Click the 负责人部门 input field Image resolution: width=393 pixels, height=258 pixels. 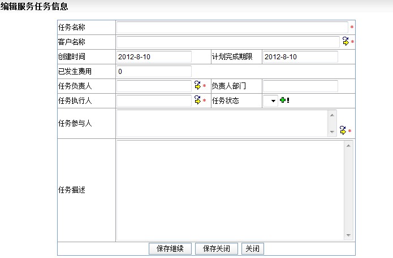coord(300,86)
